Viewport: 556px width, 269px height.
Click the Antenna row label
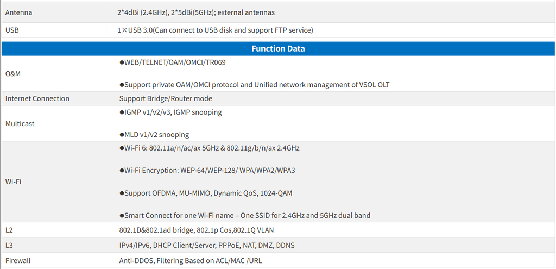pos(18,12)
